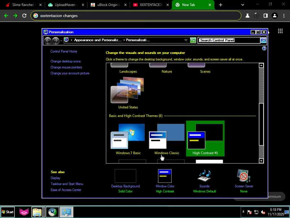Open the browser taskbar icon
The height and width of the screenshot is (218, 290).
point(52,212)
